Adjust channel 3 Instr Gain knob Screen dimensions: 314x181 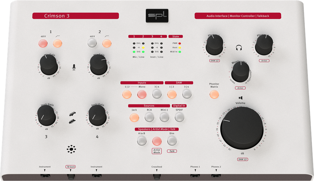pyautogui.click(x=47, y=115)
